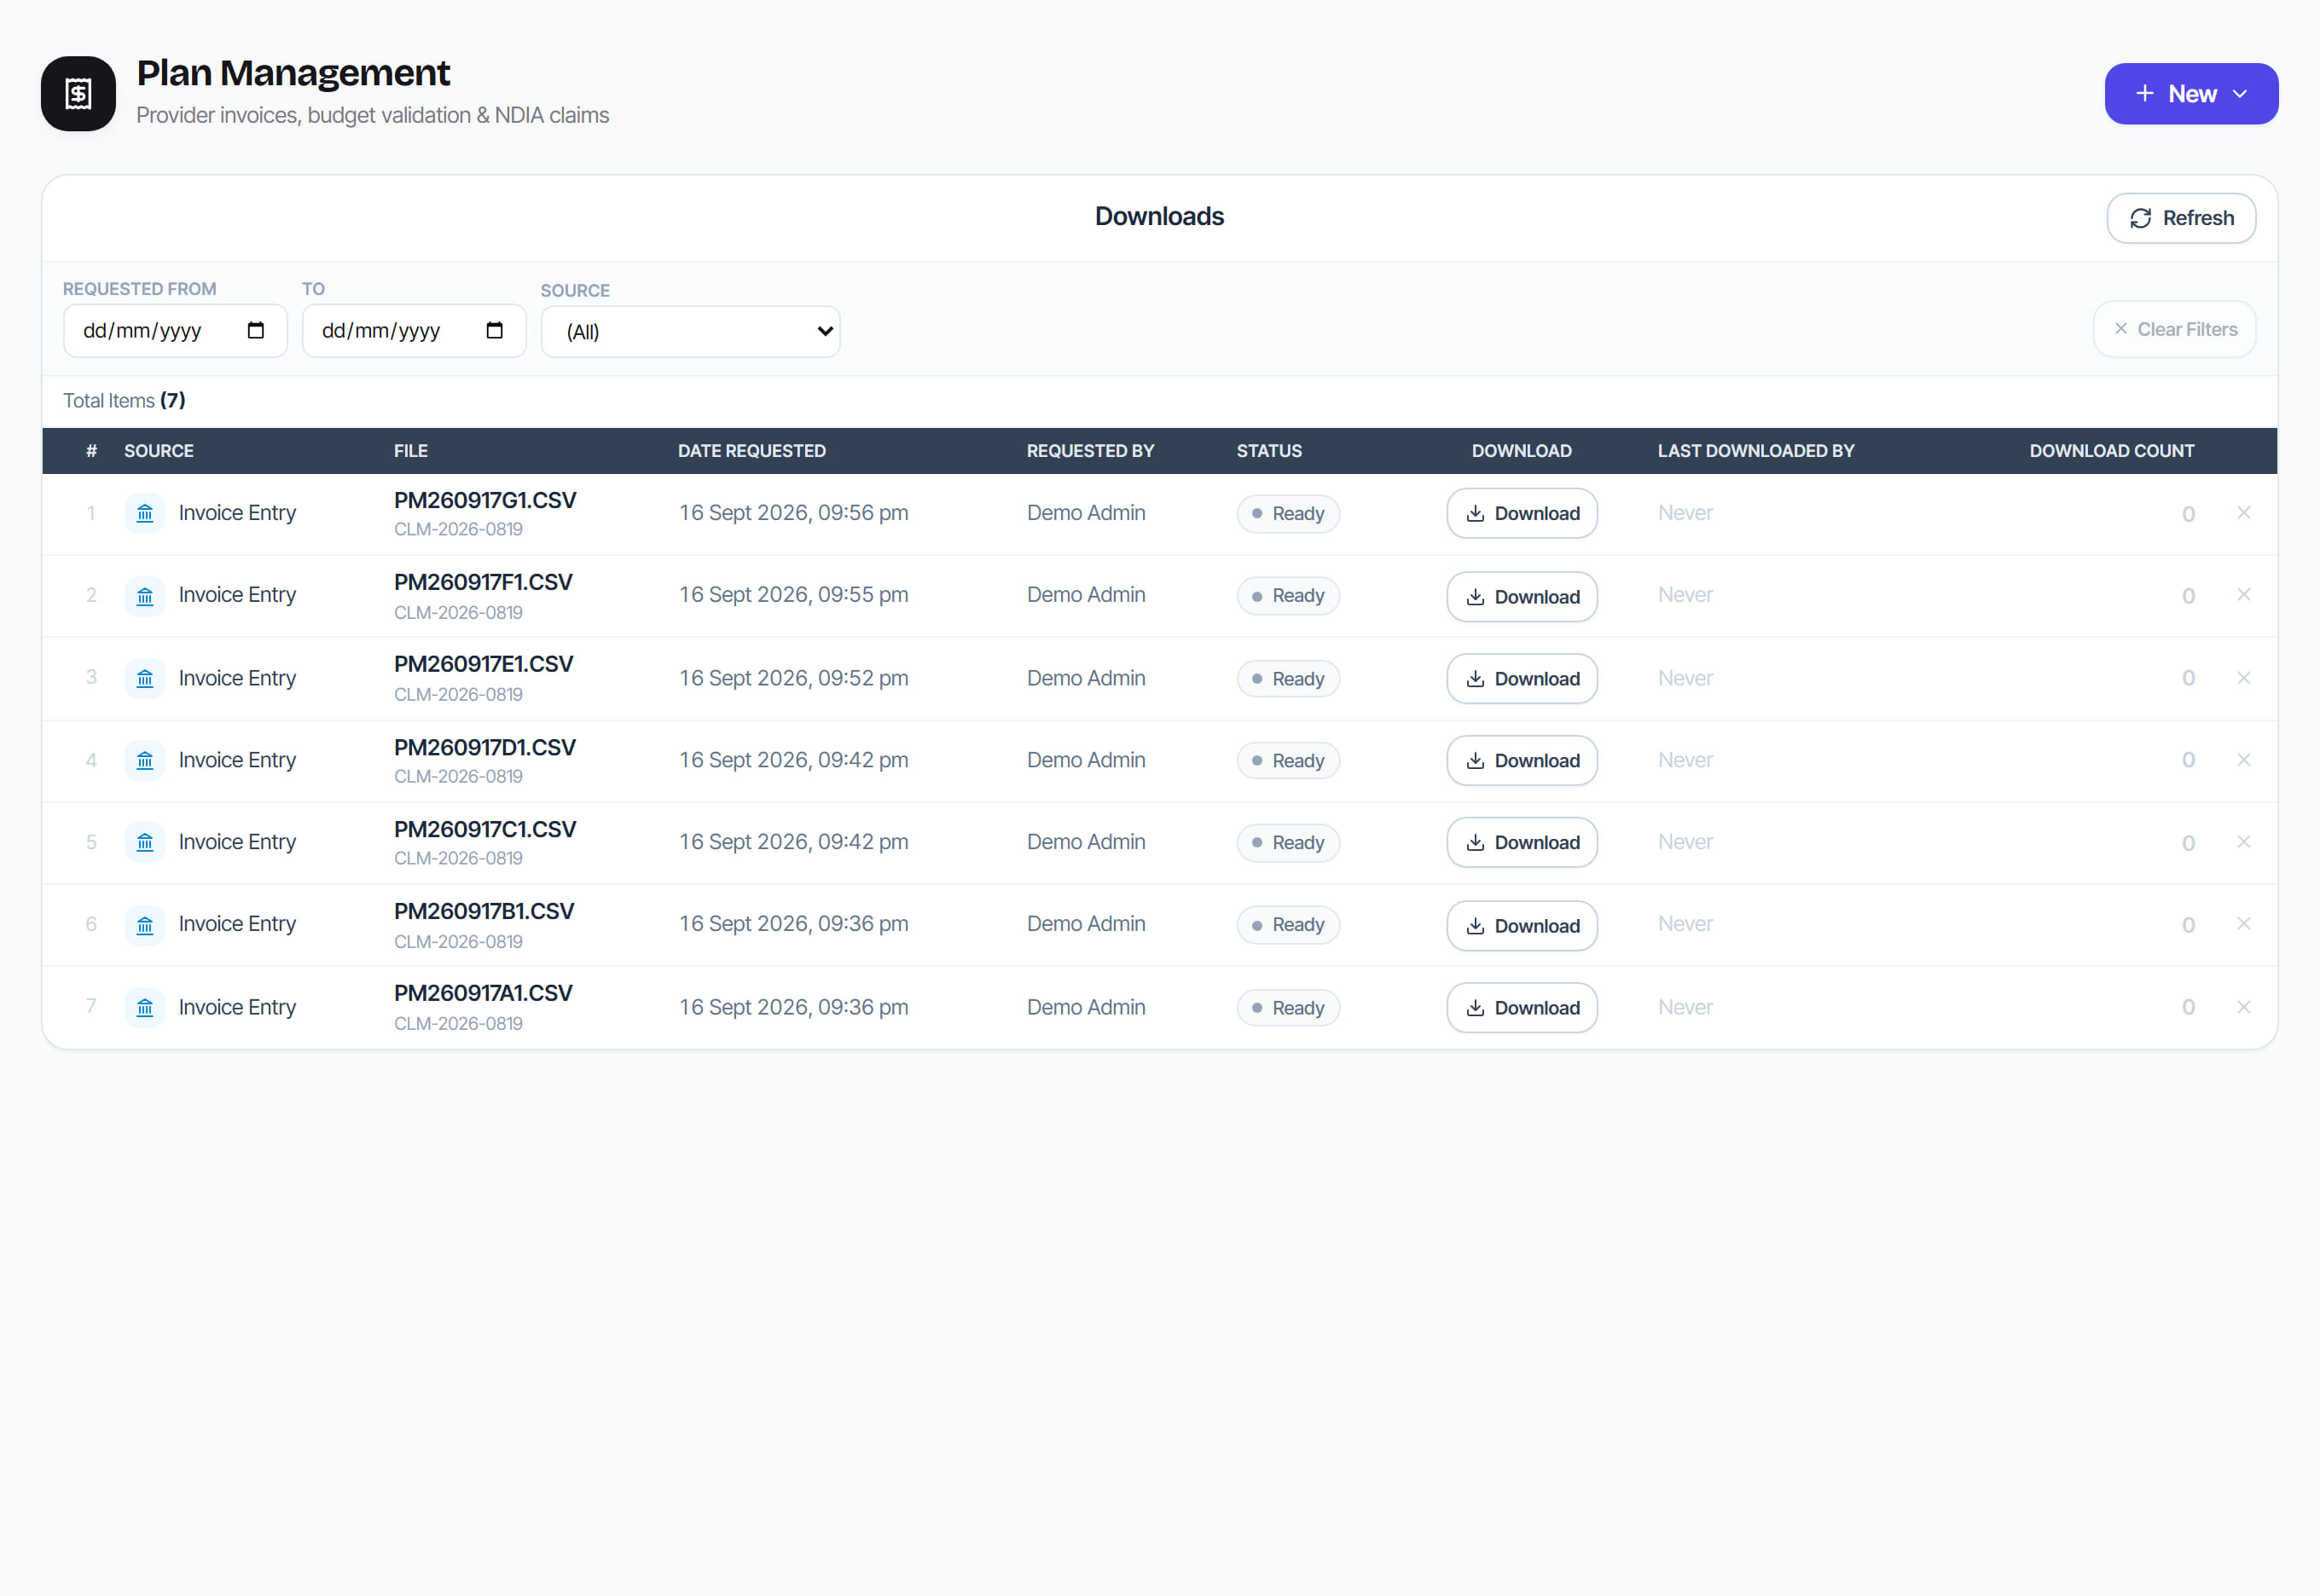Select file name PM260917D1.CSV
The width and height of the screenshot is (2320, 1596).
[x=485, y=748]
